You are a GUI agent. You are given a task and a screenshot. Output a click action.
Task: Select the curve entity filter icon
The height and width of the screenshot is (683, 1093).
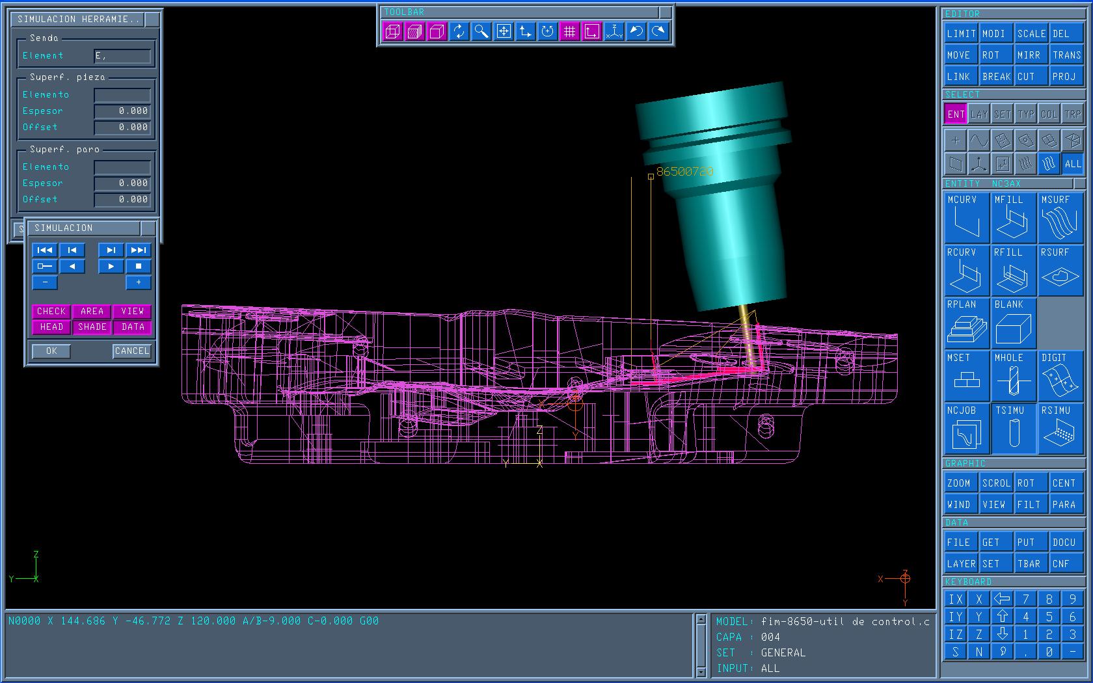pyautogui.click(x=979, y=141)
